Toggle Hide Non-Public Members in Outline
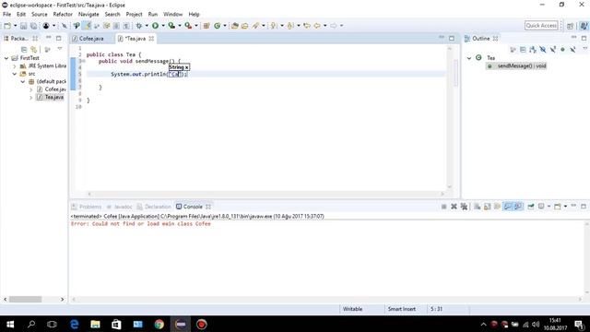 pos(562,49)
